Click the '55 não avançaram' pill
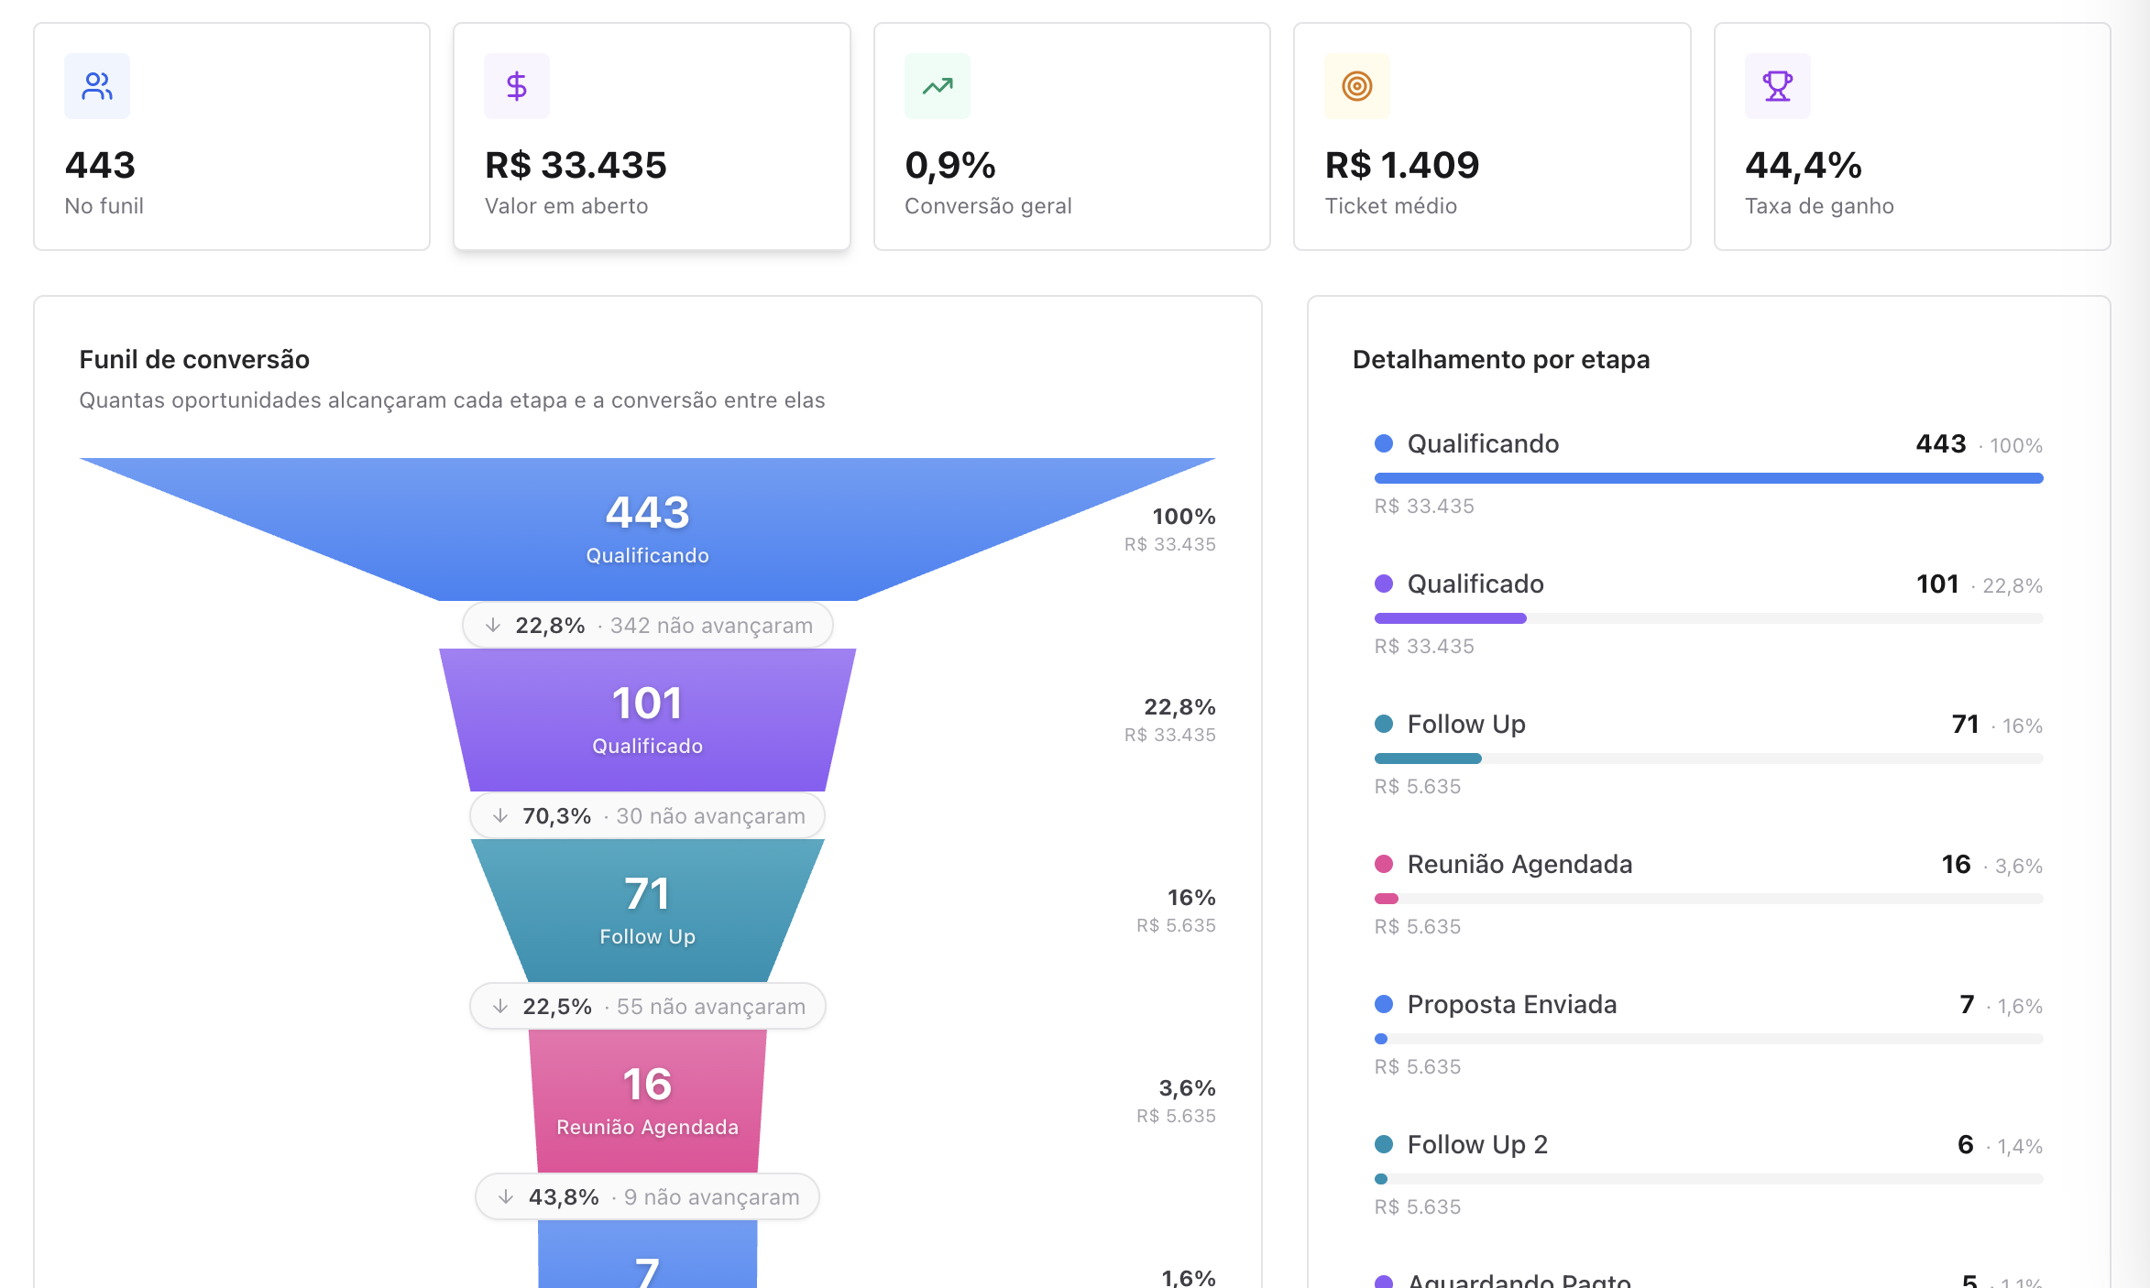This screenshot has width=2150, height=1288. tap(648, 1006)
